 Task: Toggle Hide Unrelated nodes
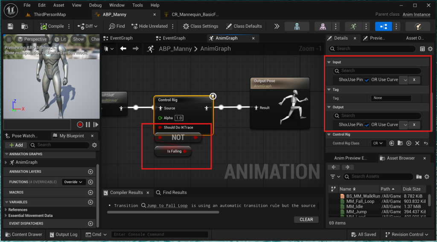(150, 26)
